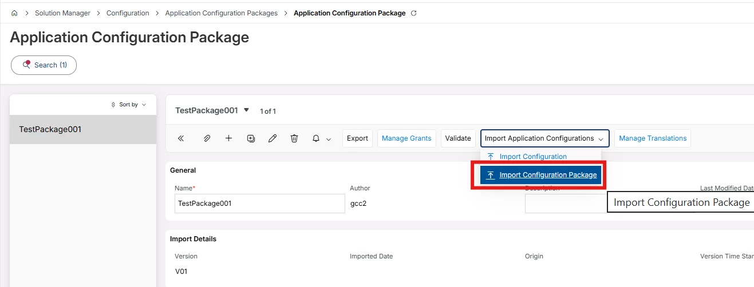Open the TestPackage001 record selector arrow
754x287 pixels.
coord(246,110)
